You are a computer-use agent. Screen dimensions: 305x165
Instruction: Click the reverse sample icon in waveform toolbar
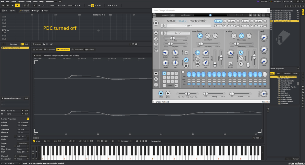[x=80, y=141]
